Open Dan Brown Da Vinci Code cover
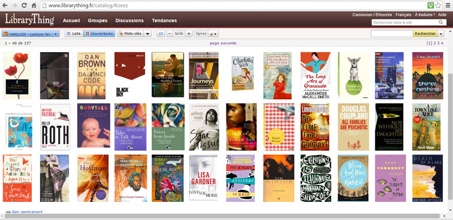 coord(91,75)
